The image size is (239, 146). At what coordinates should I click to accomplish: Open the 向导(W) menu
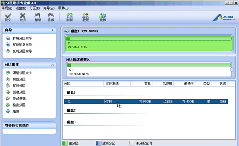tap(49, 8)
